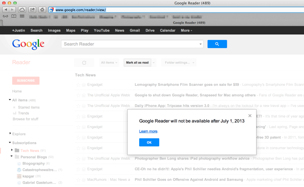The width and height of the screenshot is (304, 187).
Task: Open Drive in the Google bar
Action: [150, 30]
